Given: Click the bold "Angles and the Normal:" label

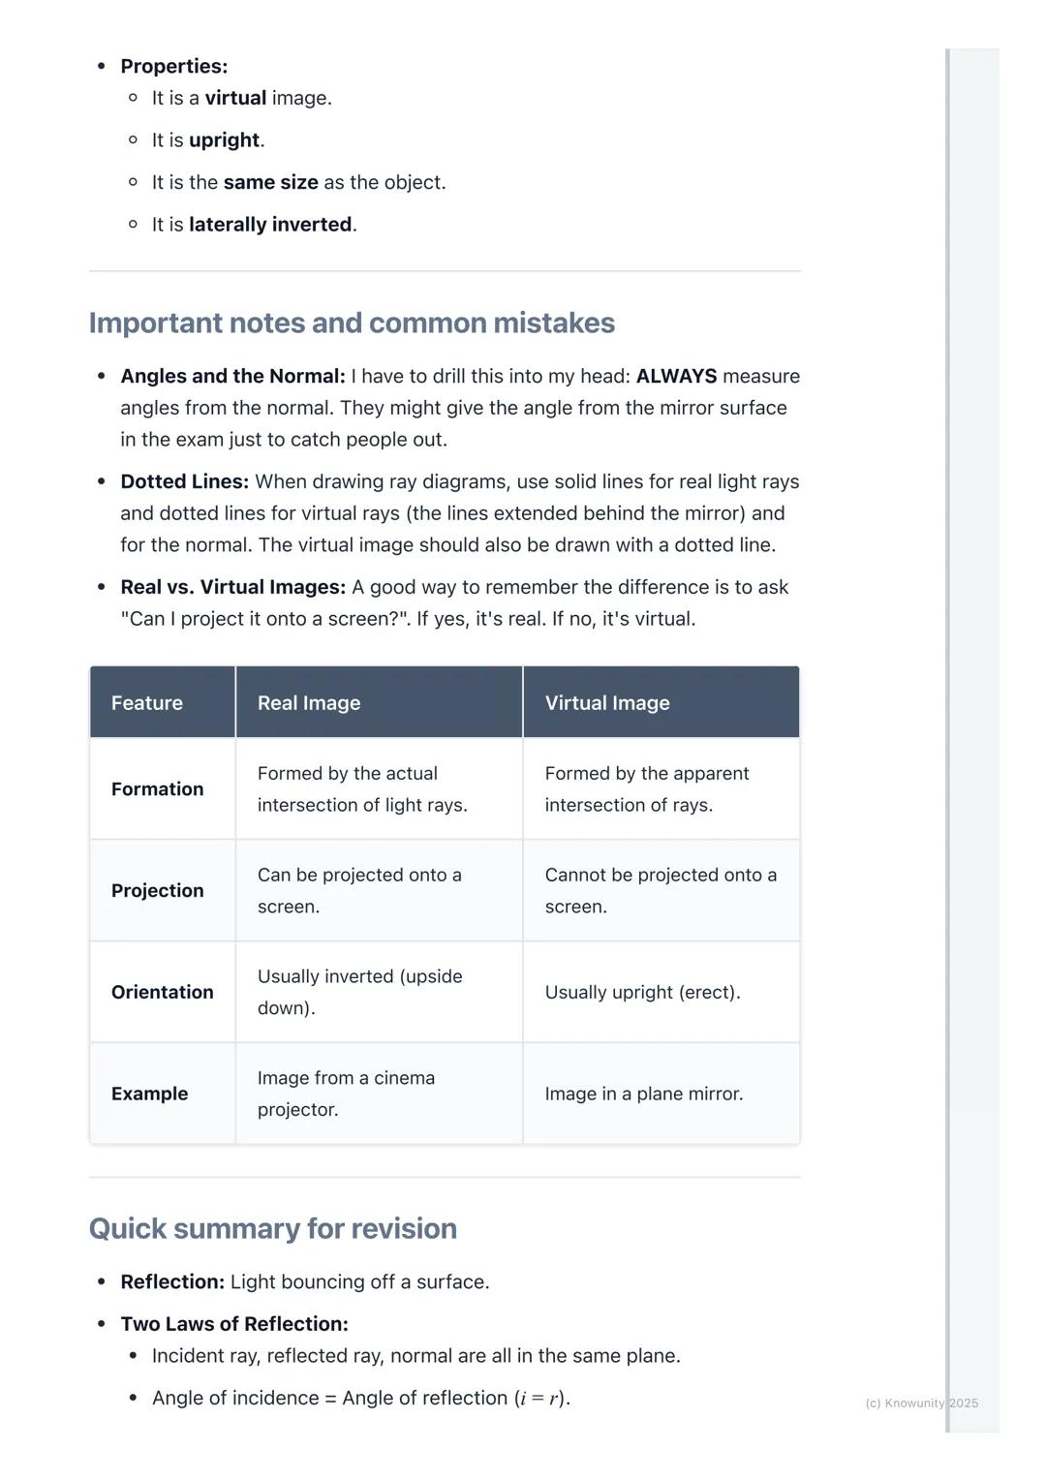Looking at the screenshot, I should click(232, 376).
